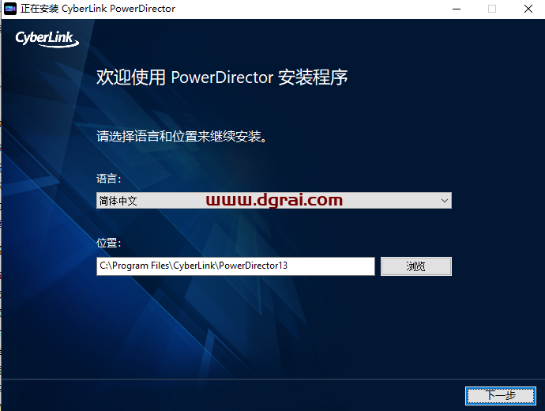Focus the 位置 install path field

click(x=235, y=266)
